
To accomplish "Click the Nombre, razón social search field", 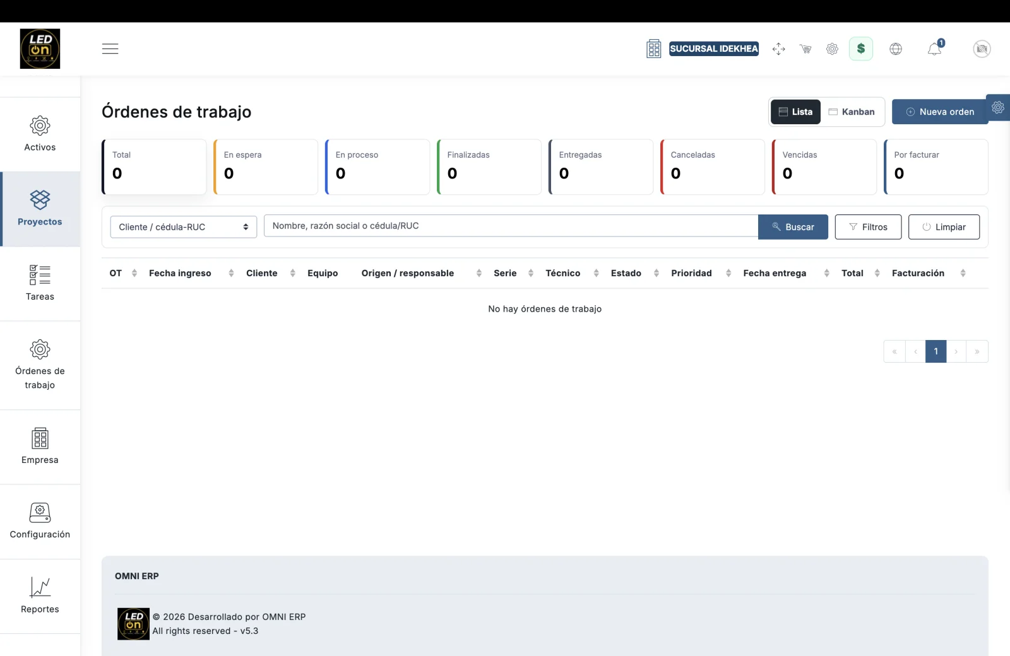I will (511, 226).
